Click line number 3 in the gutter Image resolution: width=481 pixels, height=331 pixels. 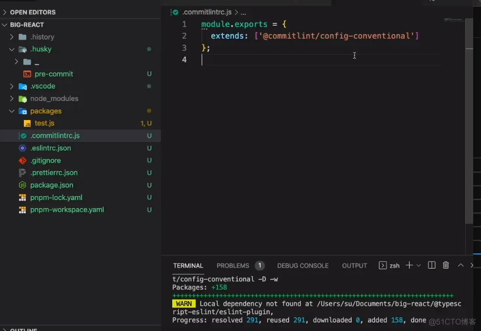[184, 48]
